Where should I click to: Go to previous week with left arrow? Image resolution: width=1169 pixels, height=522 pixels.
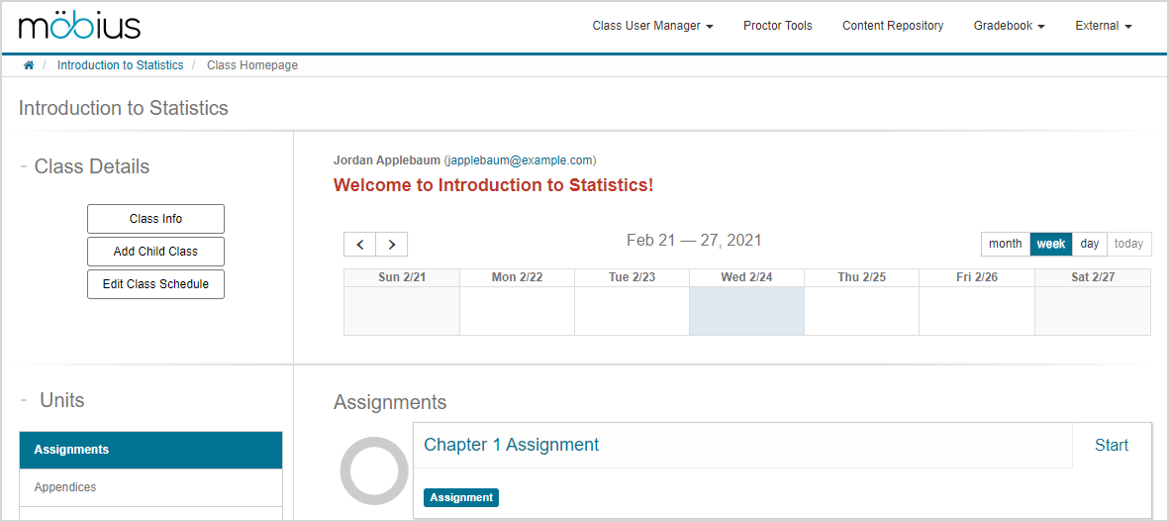pos(359,244)
